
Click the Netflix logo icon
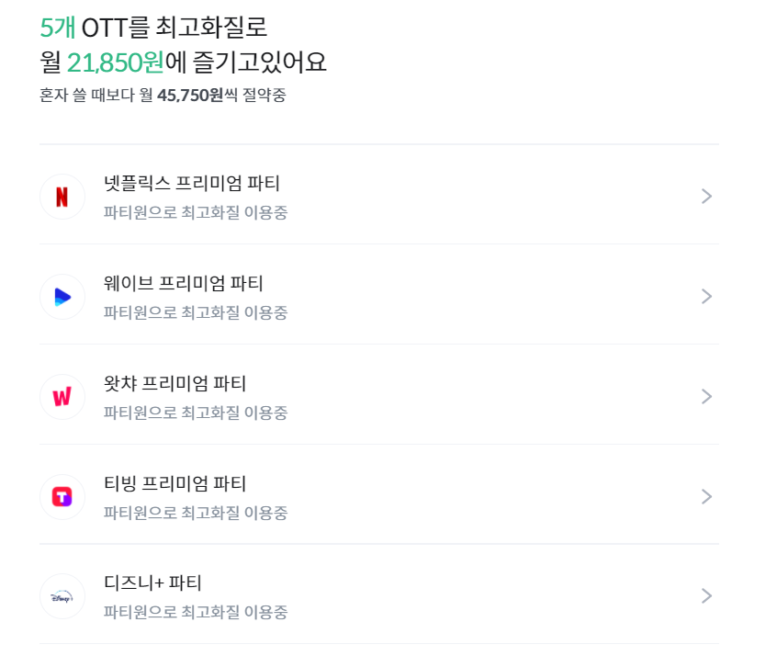point(61,196)
